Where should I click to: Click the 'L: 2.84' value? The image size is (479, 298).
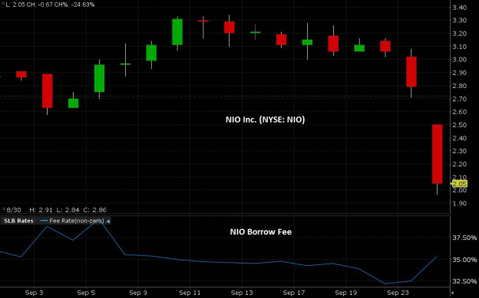point(68,210)
